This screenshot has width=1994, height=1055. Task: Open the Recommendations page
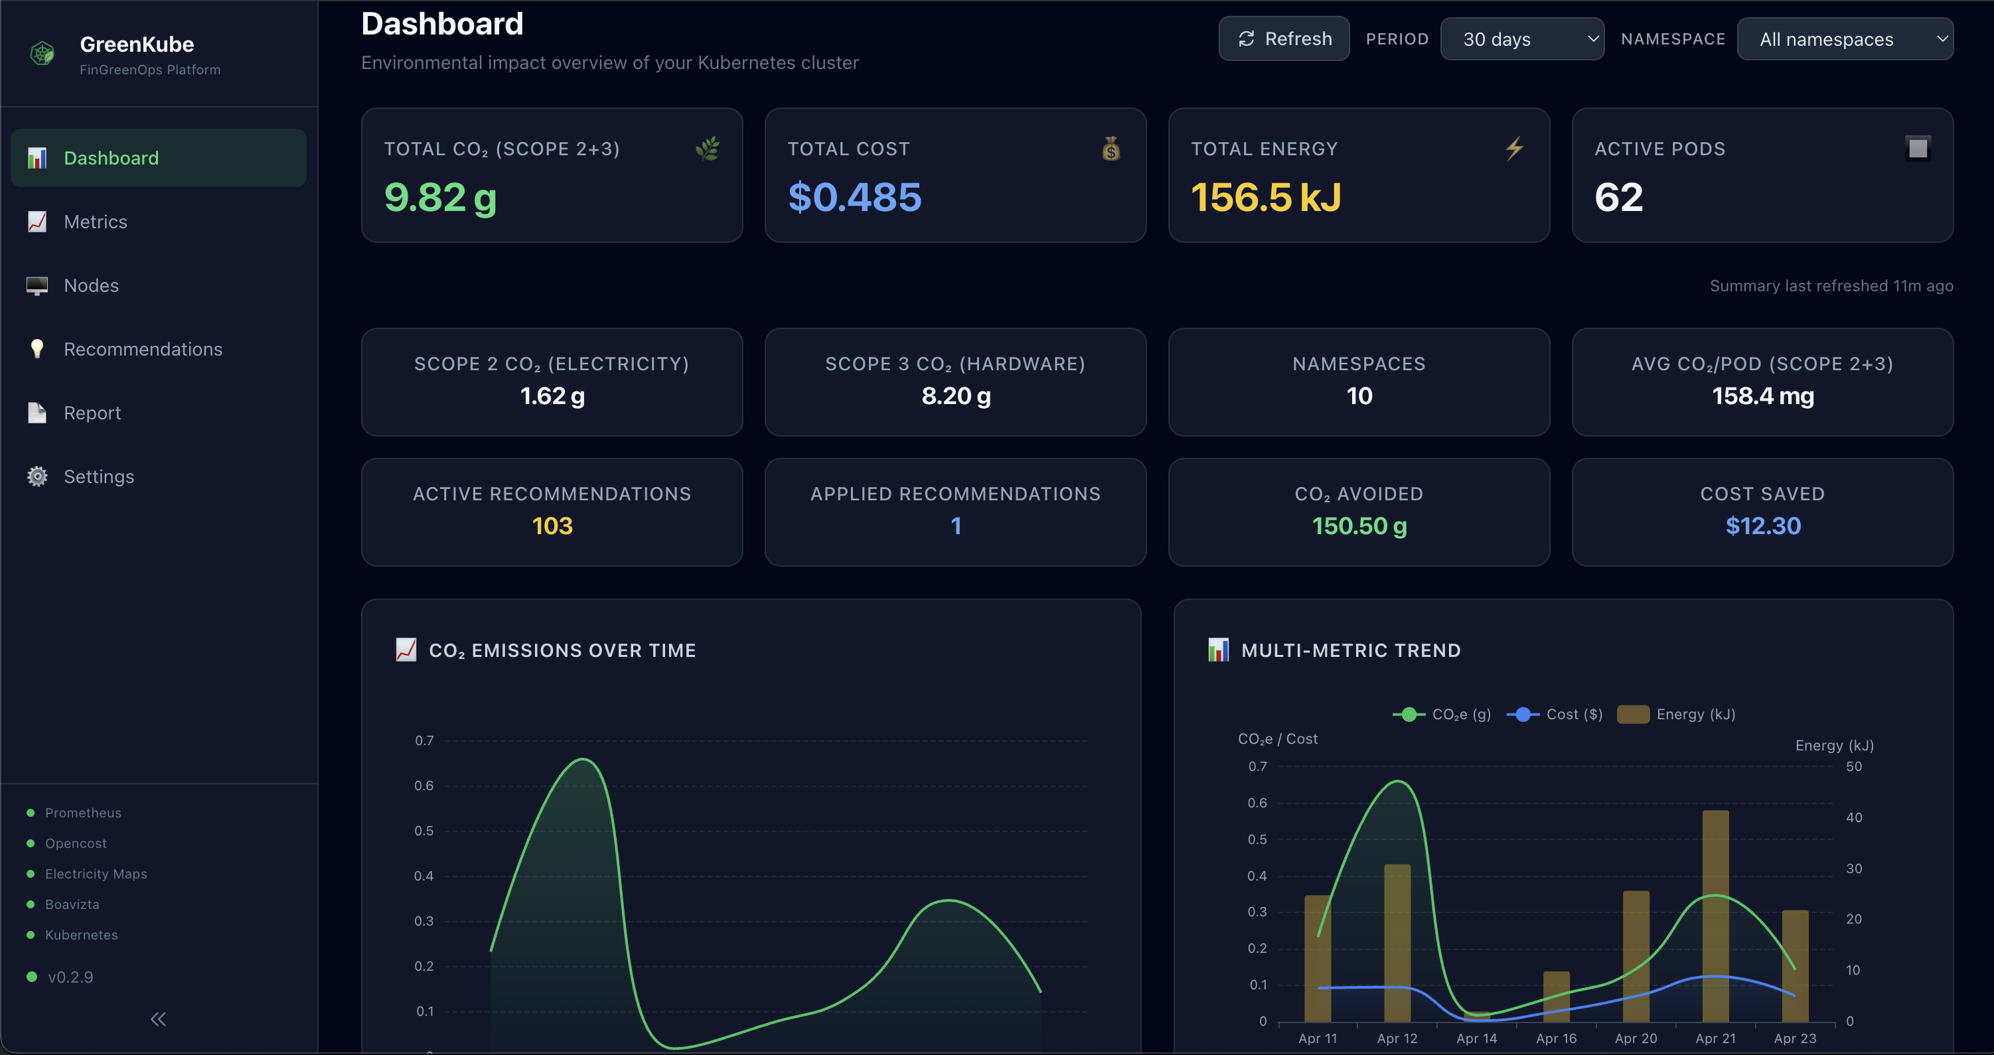159,349
